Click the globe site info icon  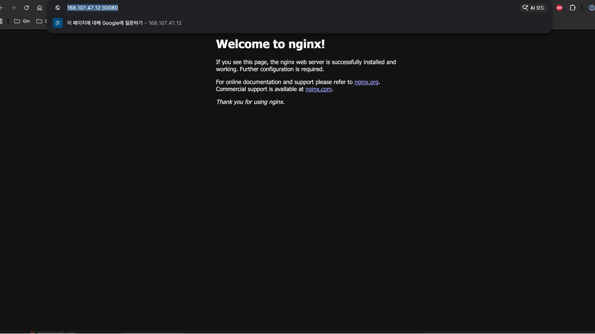[x=58, y=8]
